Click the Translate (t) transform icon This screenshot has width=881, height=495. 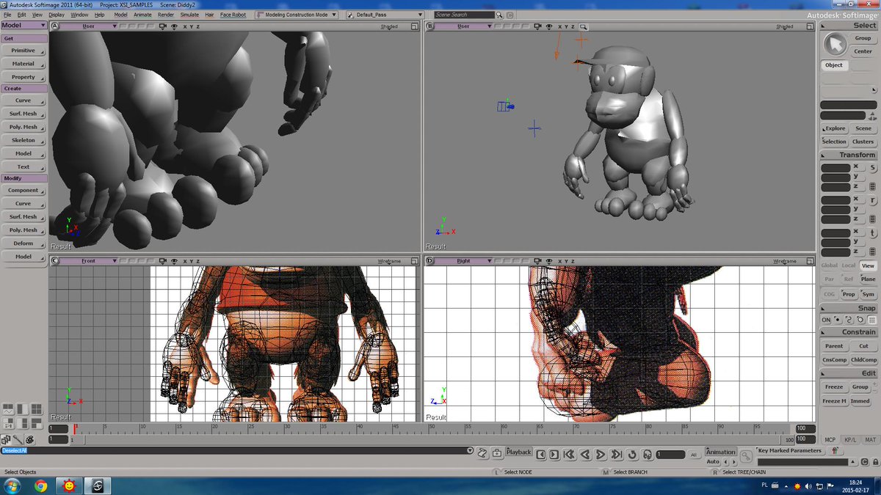click(x=874, y=232)
